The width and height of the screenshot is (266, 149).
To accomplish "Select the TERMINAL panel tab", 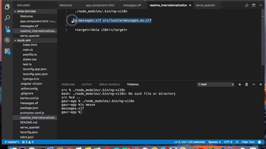I will click(133, 84).
